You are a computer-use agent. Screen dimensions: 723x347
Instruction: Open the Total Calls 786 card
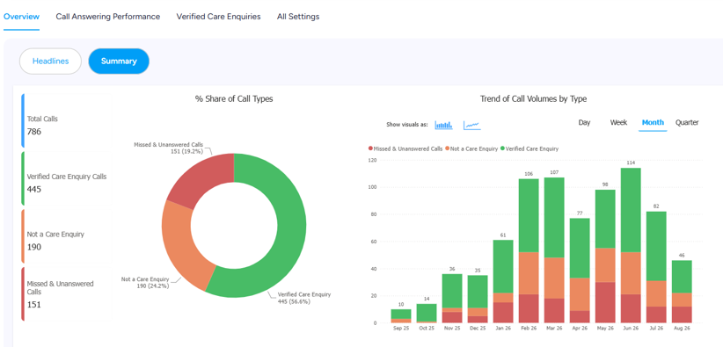click(67, 122)
